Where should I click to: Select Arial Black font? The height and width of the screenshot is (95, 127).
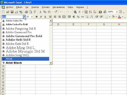click(25, 63)
